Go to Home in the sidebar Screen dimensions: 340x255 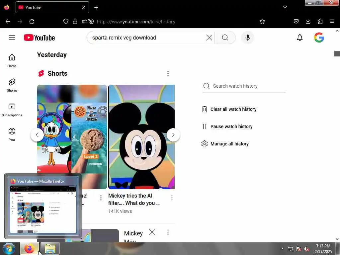(12, 61)
